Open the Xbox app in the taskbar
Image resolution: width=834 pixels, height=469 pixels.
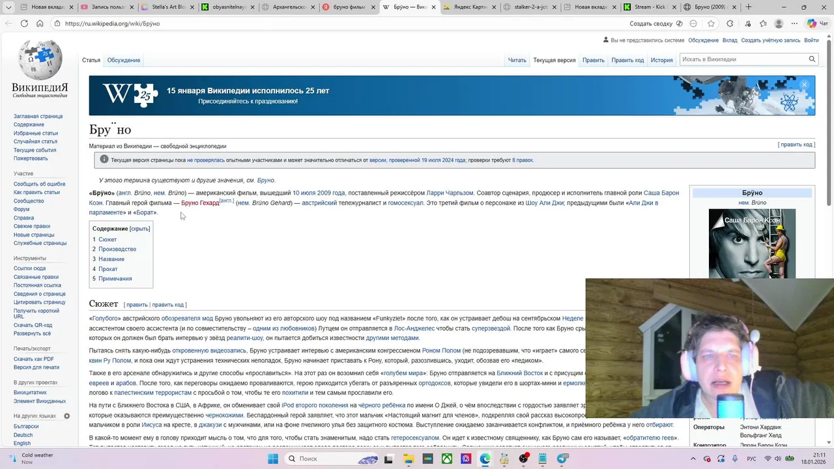pos(447,459)
